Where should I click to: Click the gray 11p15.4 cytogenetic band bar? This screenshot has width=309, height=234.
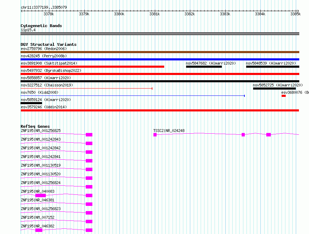(x=160, y=34)
